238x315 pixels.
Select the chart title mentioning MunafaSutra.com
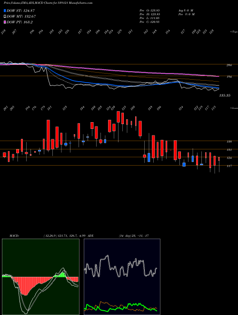[x=48, y=3]
